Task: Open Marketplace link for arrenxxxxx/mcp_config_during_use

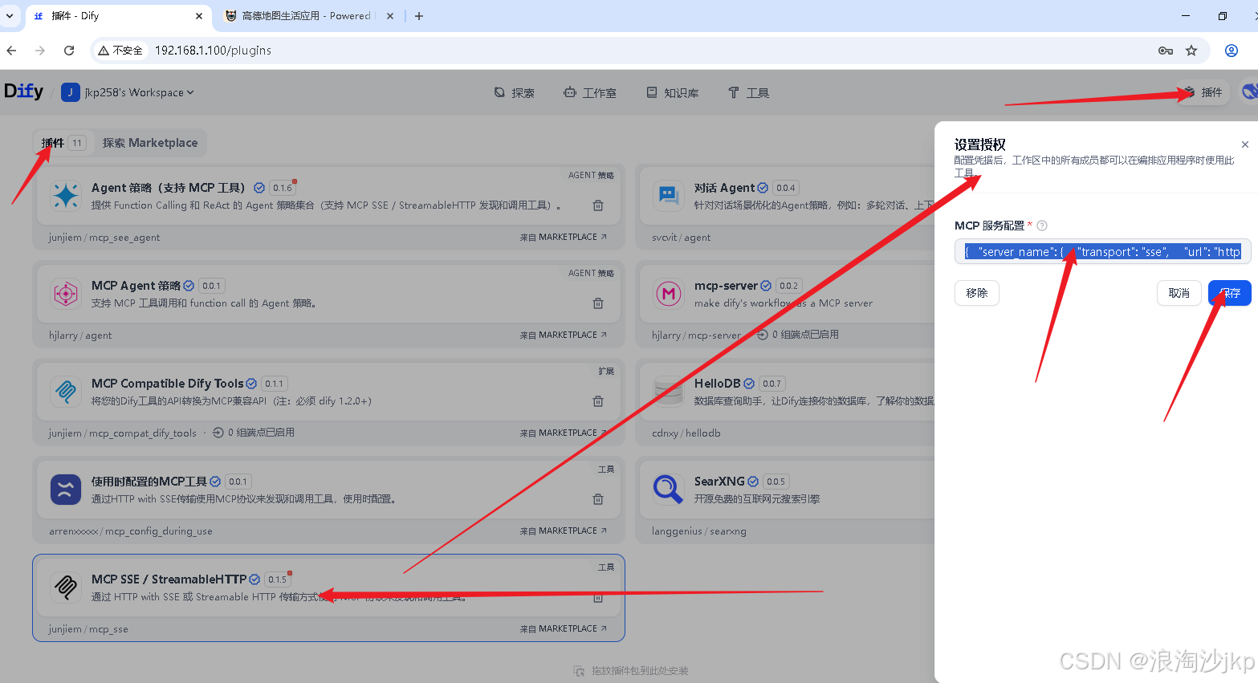Action: (x=564, y=531)
